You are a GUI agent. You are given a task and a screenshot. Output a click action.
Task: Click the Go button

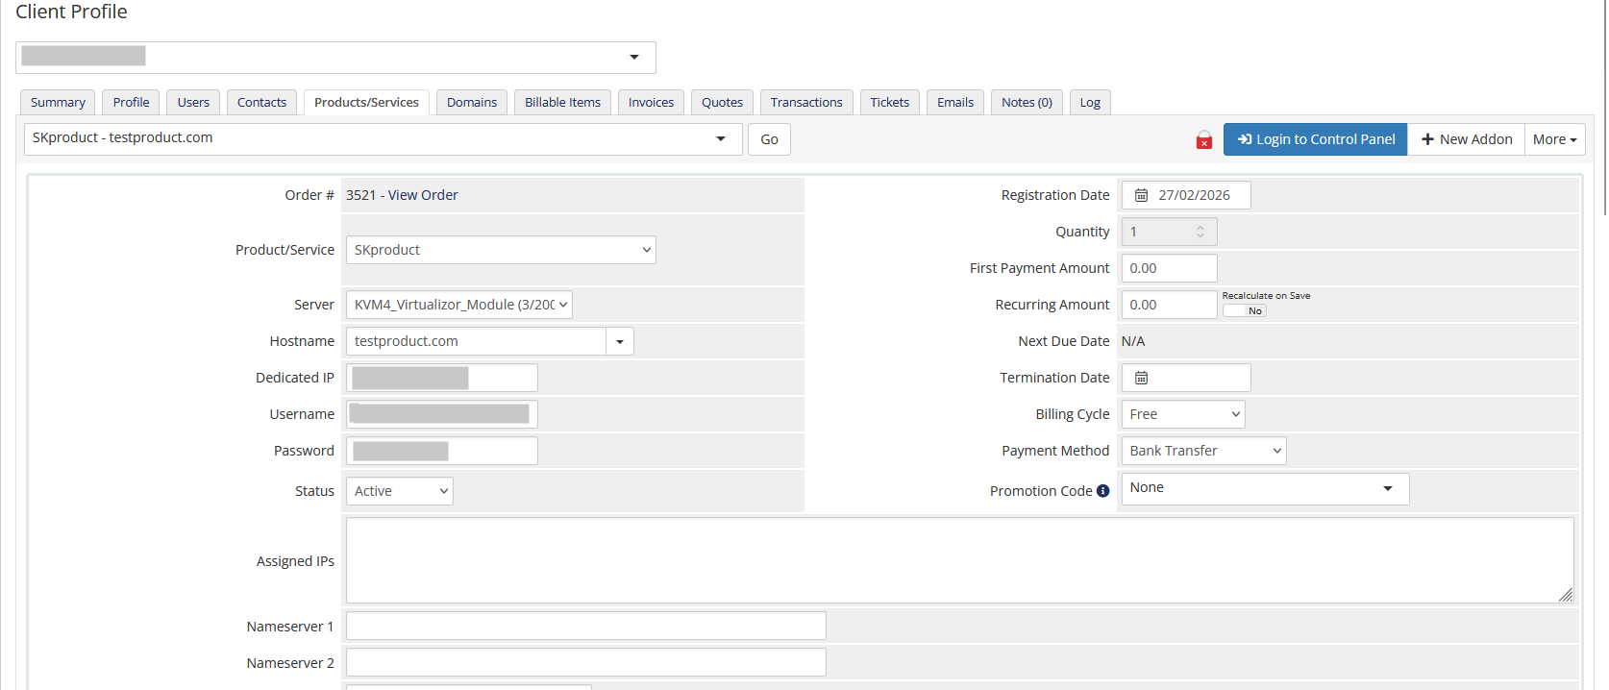[x=769, y=139]
